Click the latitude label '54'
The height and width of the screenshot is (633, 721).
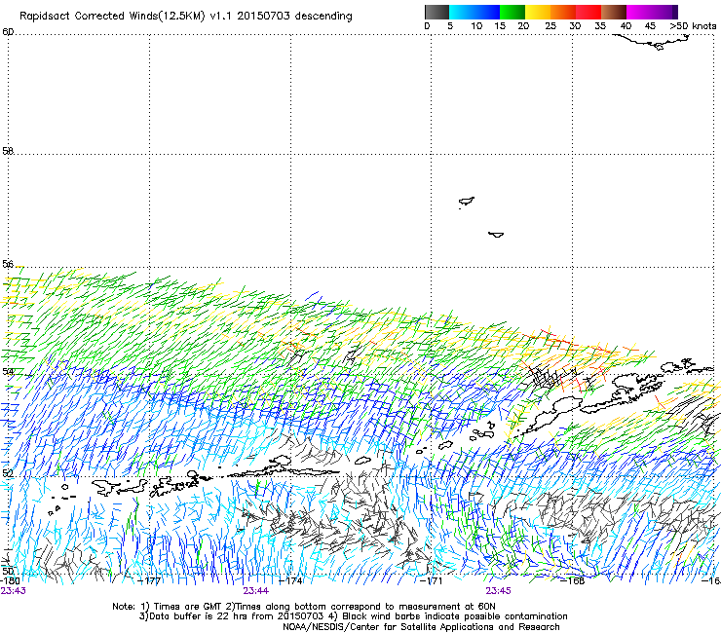tap(8, 371)
